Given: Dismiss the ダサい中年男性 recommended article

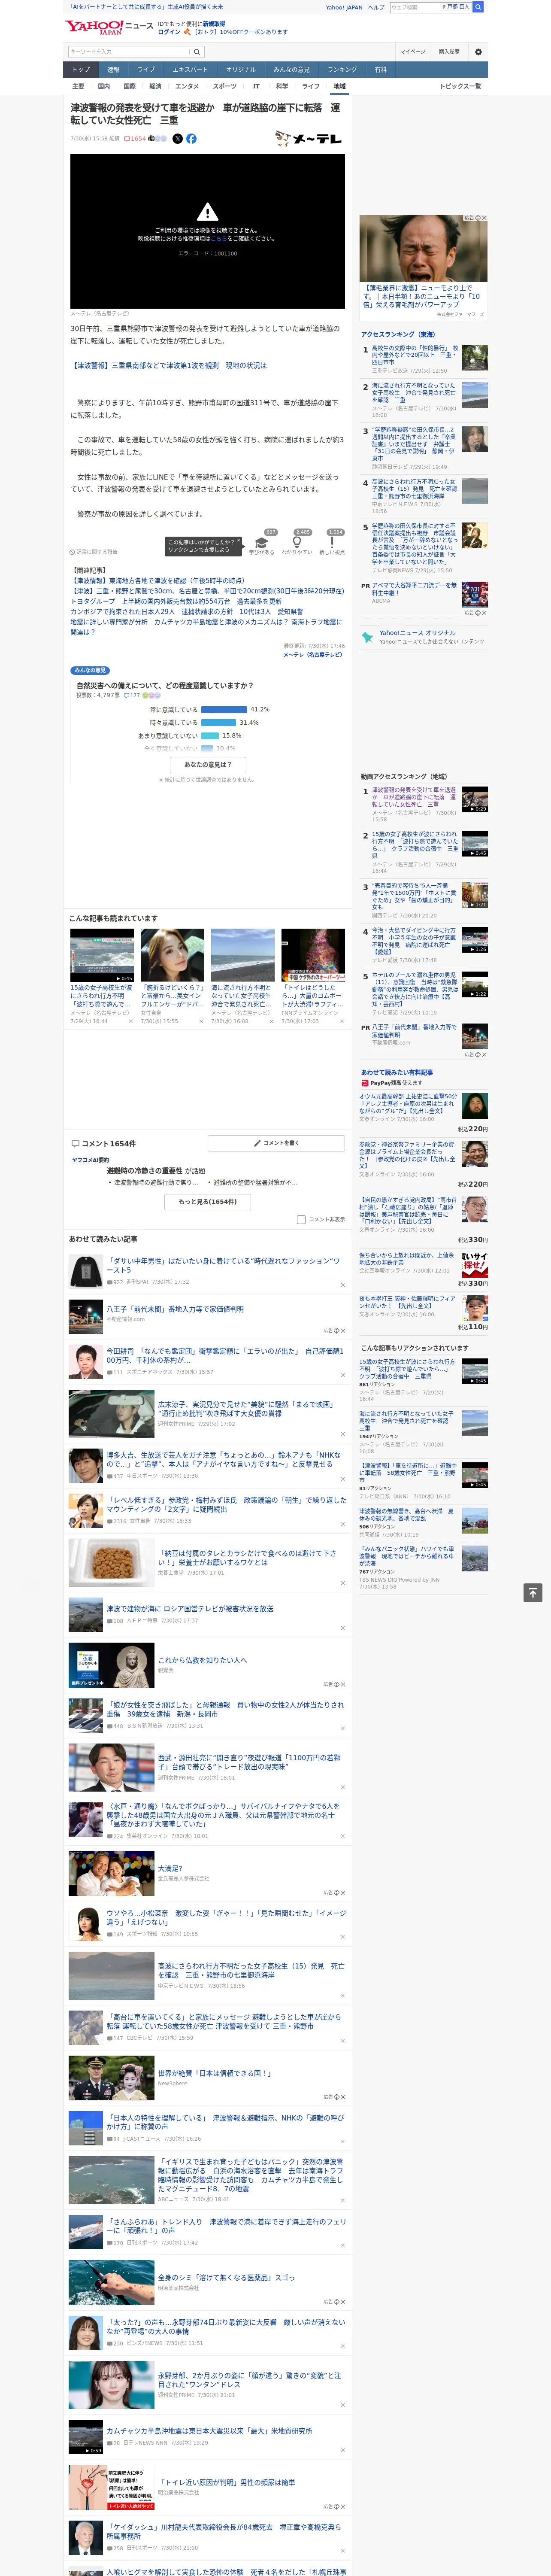Looking at the screenshot, I should pos(342,1285).
